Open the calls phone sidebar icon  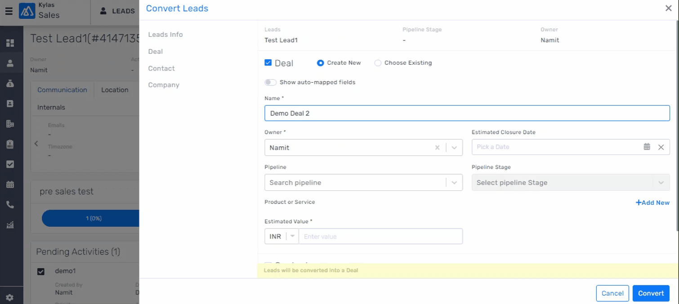[x=10, y=205]
